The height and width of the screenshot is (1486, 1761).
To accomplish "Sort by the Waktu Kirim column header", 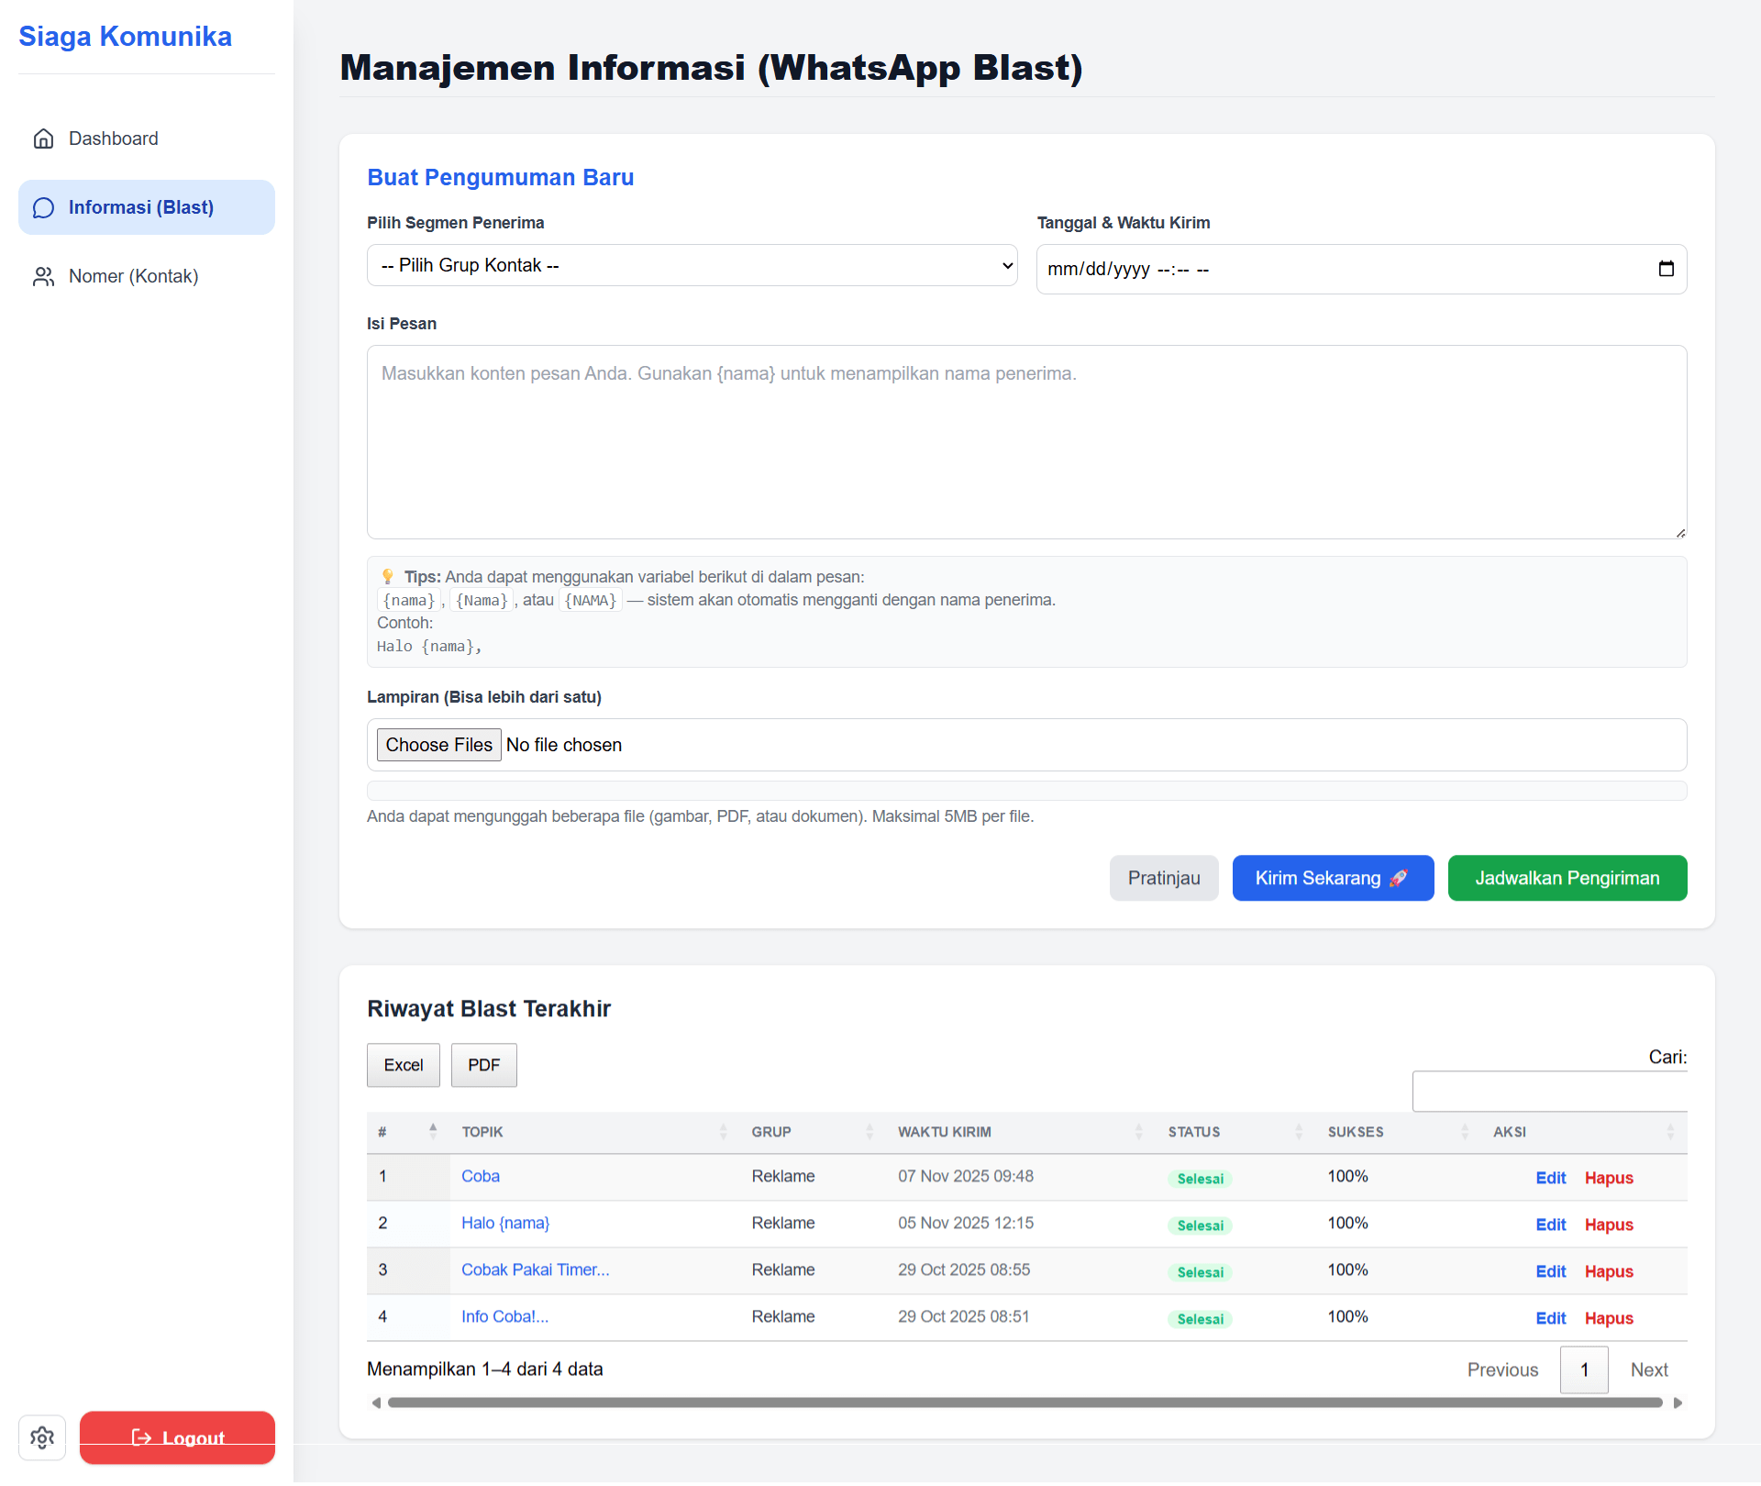I will 945,1132.
